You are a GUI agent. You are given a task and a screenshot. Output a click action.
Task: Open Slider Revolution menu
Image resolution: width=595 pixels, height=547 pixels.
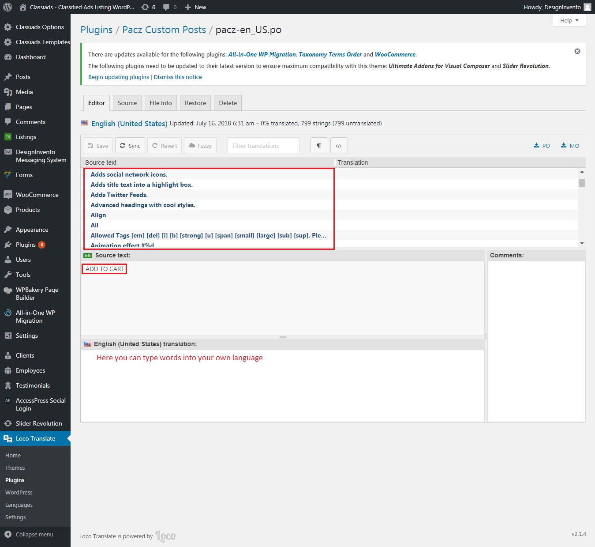(35, 423)
